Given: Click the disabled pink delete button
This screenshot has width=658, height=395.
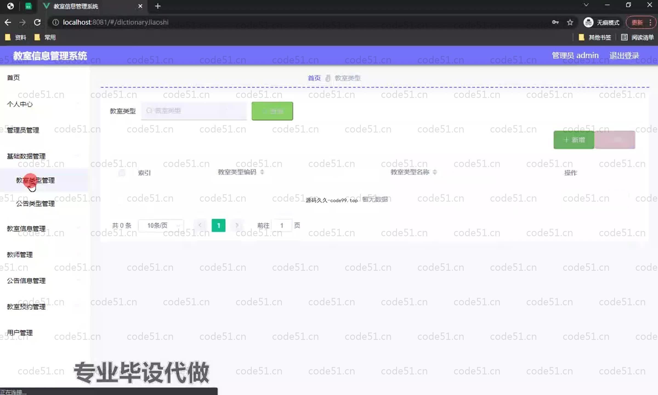Looking at the screenshot, I should pos(615,140).
